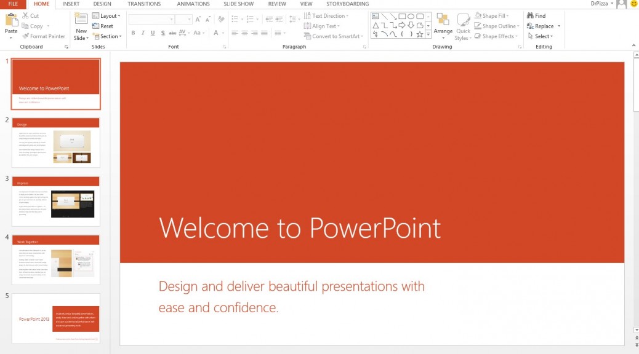Open the Select dropdown in Editing
The width and height of the screenshot is (639, 354).
[x=541, y=36]
